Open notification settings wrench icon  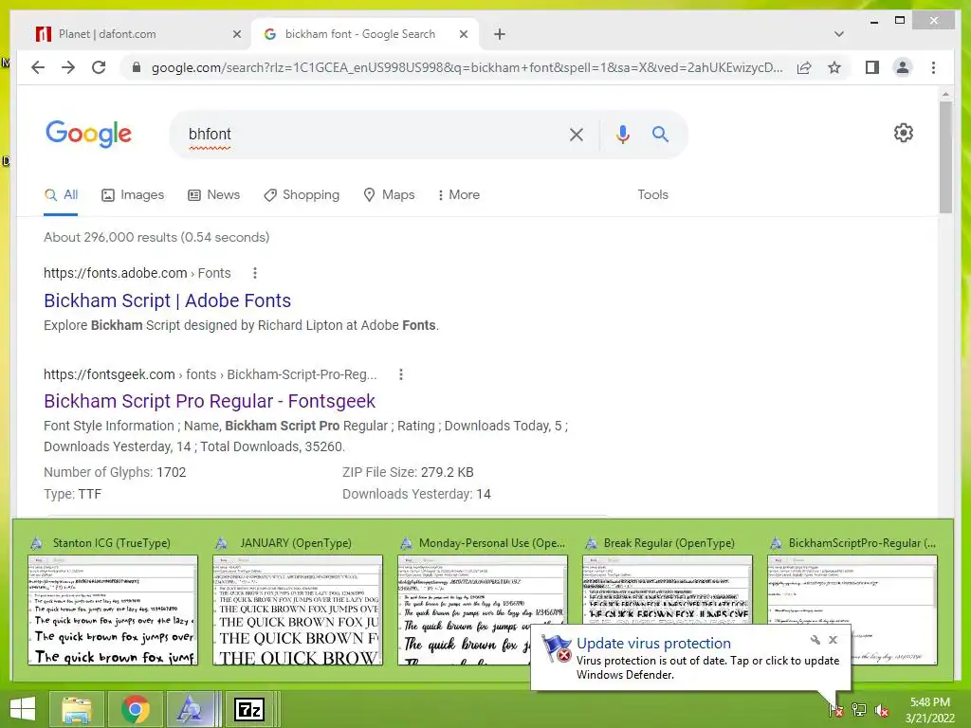pos(815,640)
